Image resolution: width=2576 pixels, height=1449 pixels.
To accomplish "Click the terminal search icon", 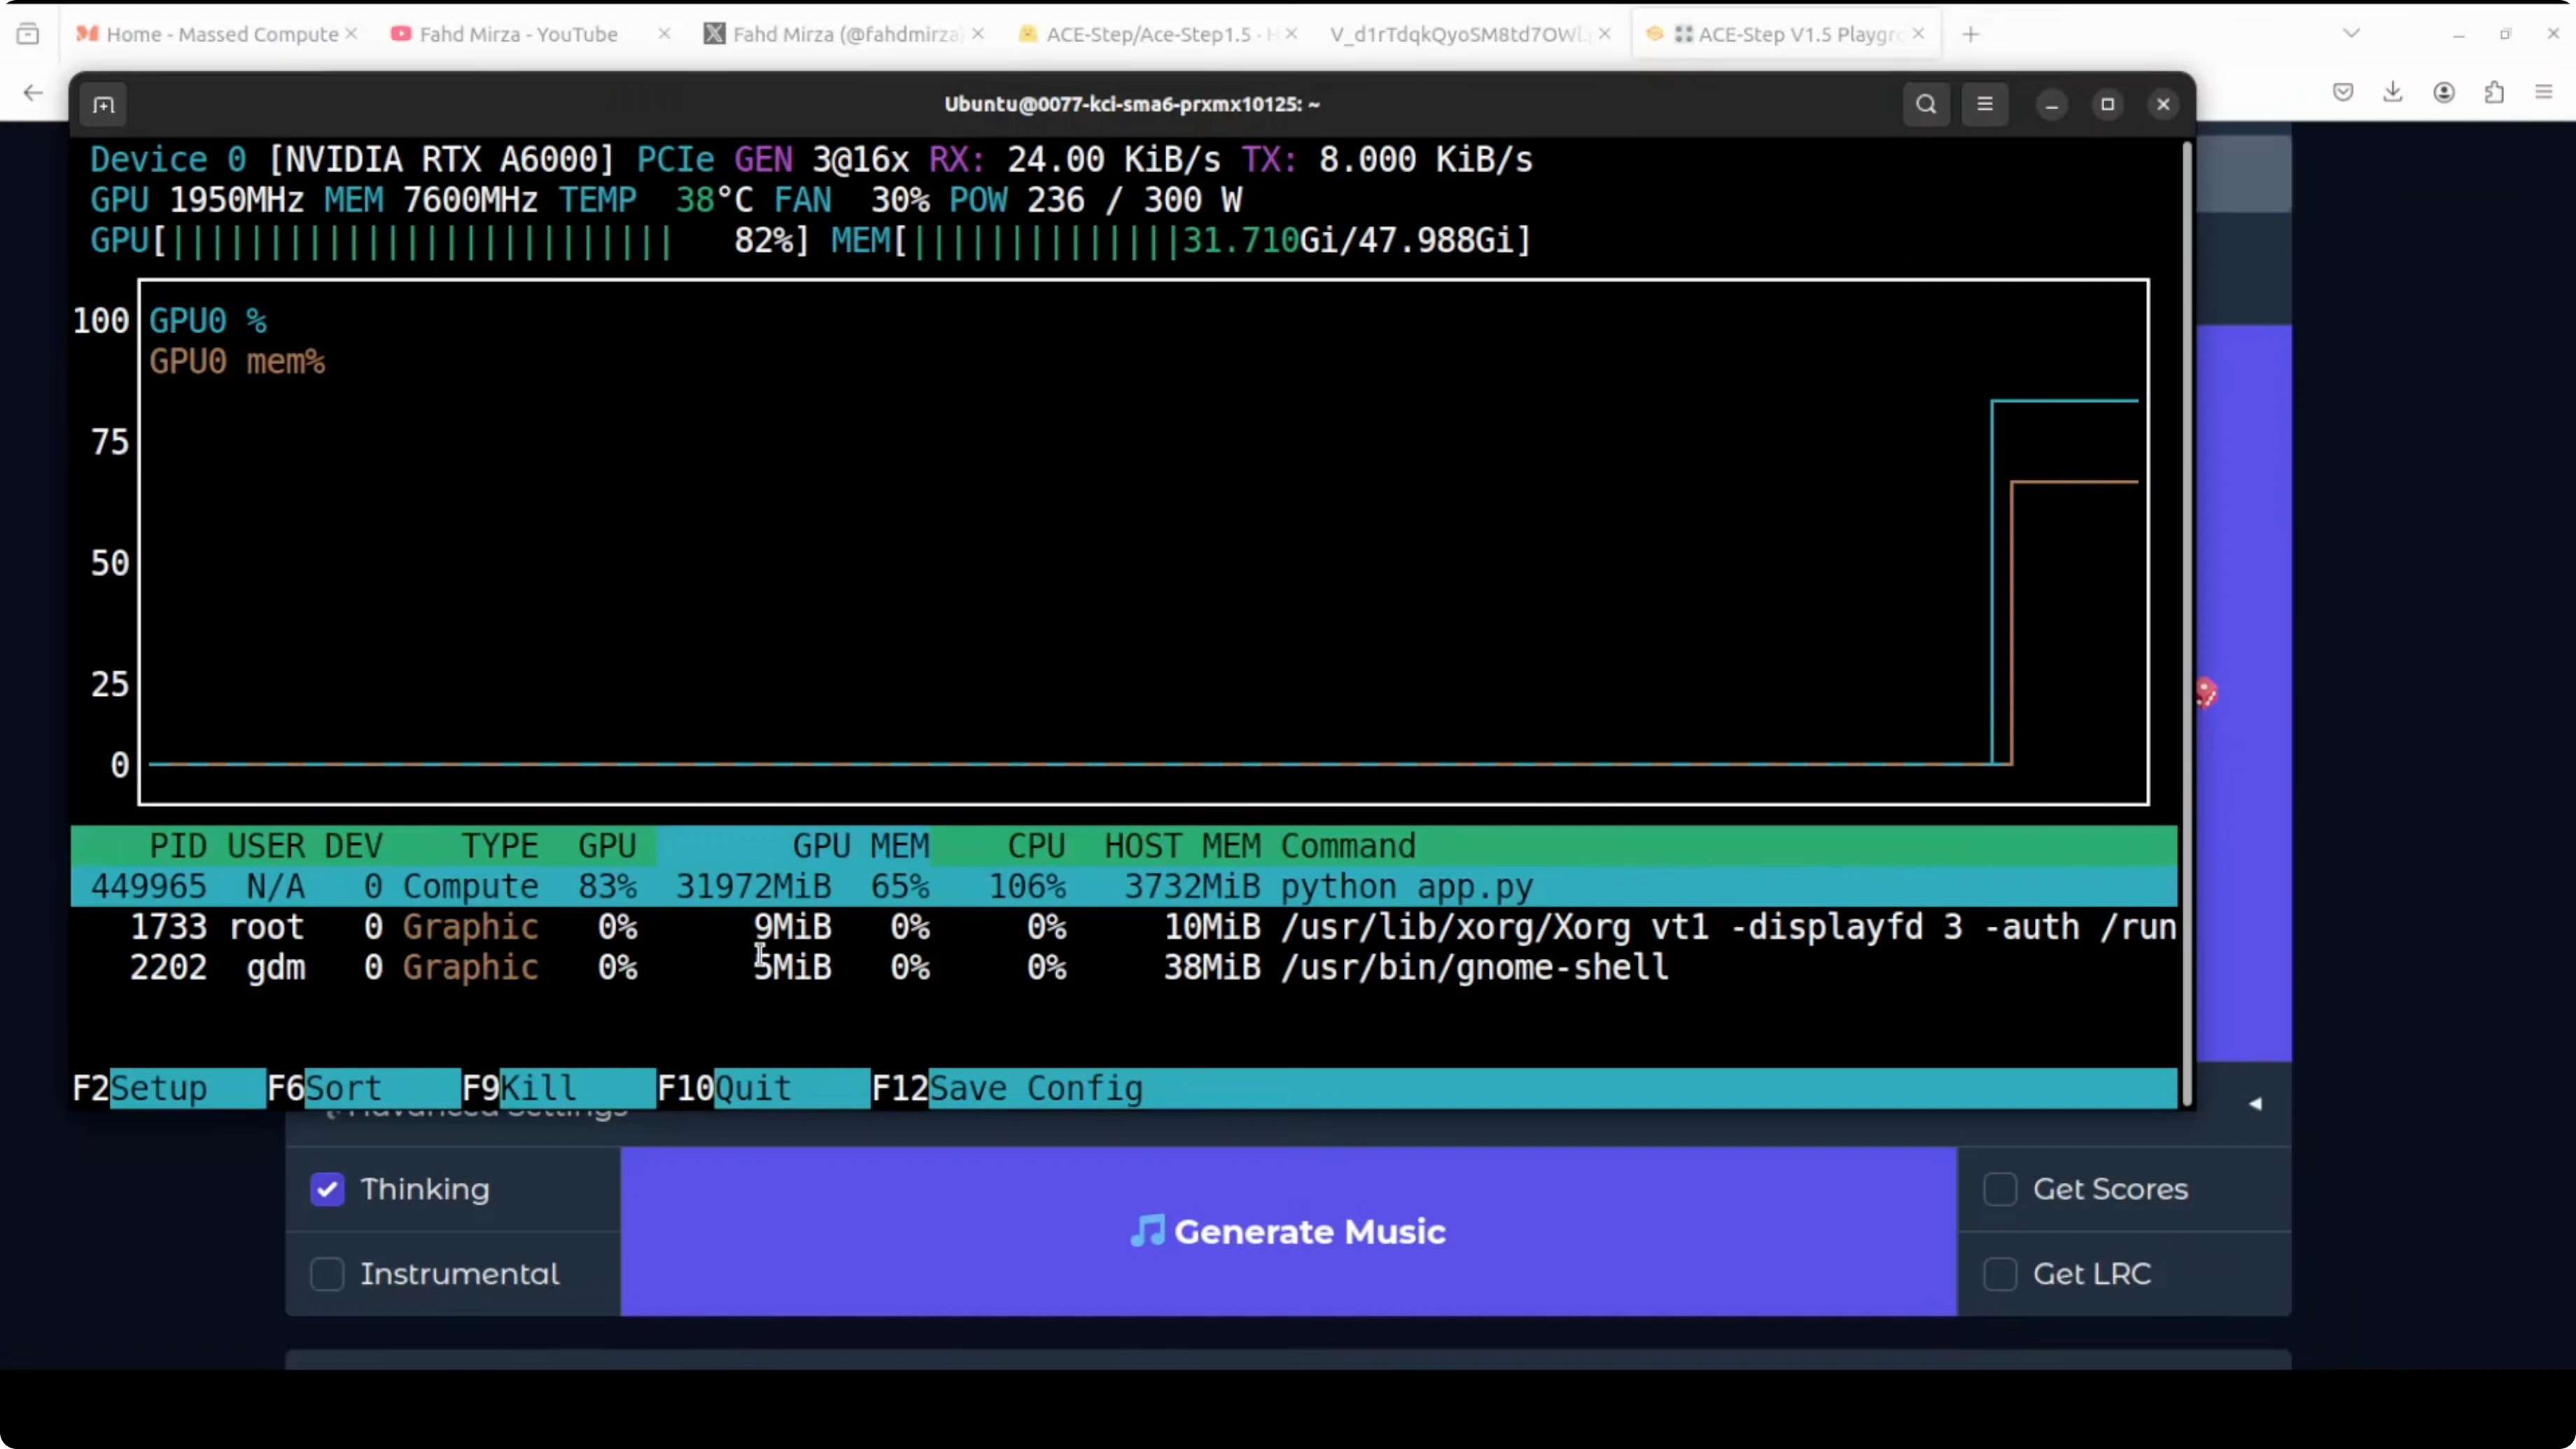I will tap(1926, 104).
